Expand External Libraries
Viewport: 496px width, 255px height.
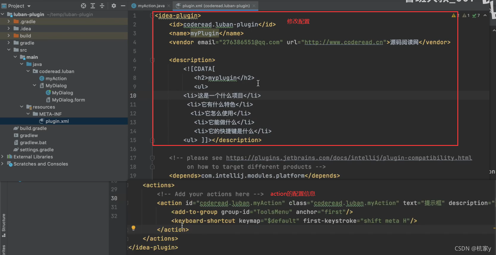pos(2,157)
